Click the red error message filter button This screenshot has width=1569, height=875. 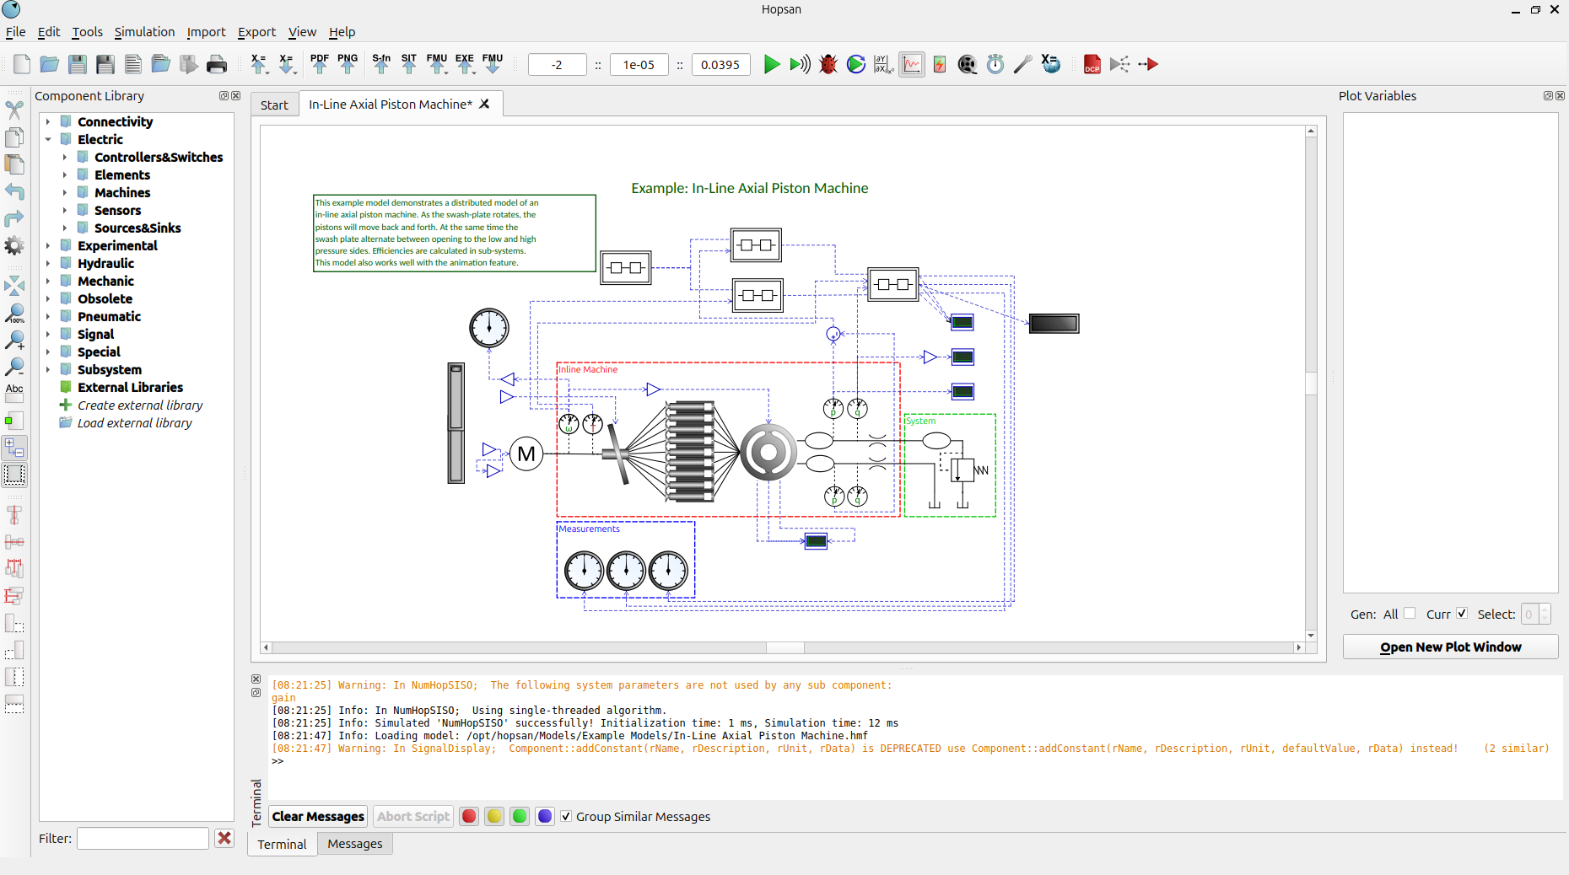[469, 816]
